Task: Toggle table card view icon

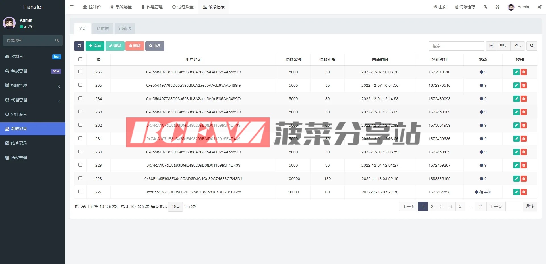Action: 491,46
